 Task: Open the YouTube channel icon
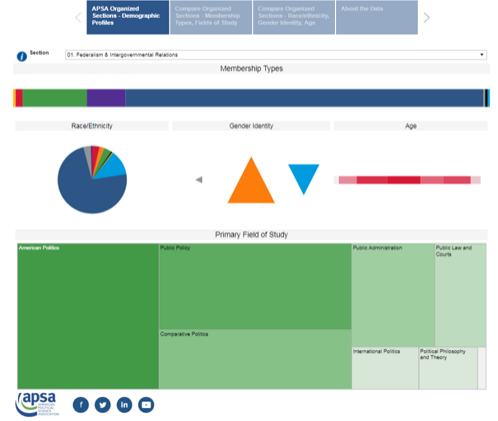[146, 404]
